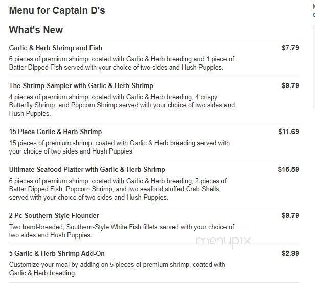Select the What's New section heading
Screen dimensions: 315x283
(36, 30)
